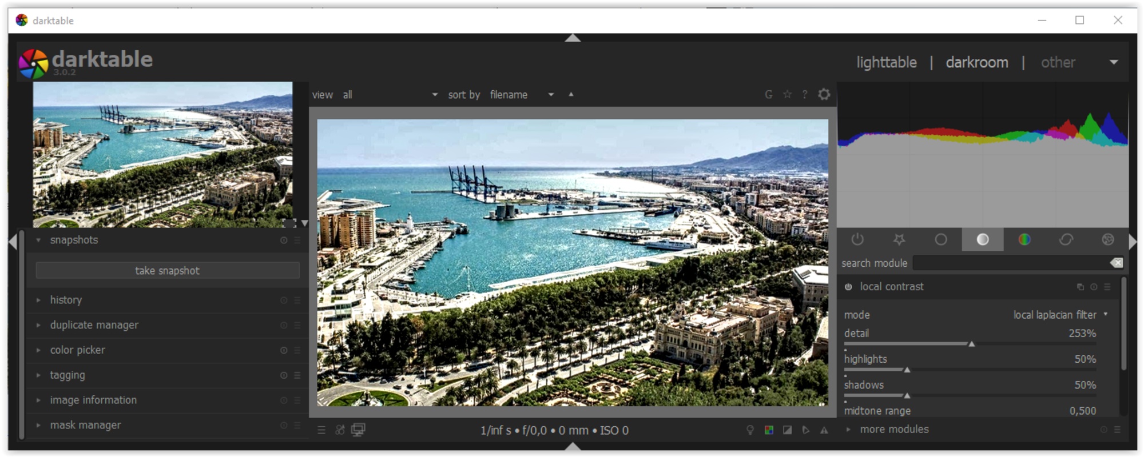1144x457 pixels.
Task: Click the quick presets menu icon
Action: tap(321, 430)
